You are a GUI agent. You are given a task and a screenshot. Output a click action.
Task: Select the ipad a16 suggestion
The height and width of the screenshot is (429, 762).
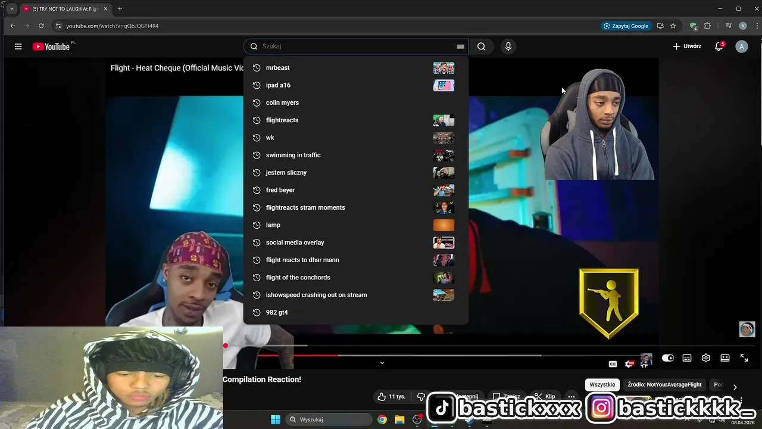[355, 85]
